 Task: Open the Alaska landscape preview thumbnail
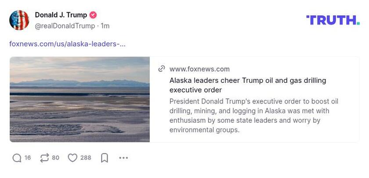80,100
